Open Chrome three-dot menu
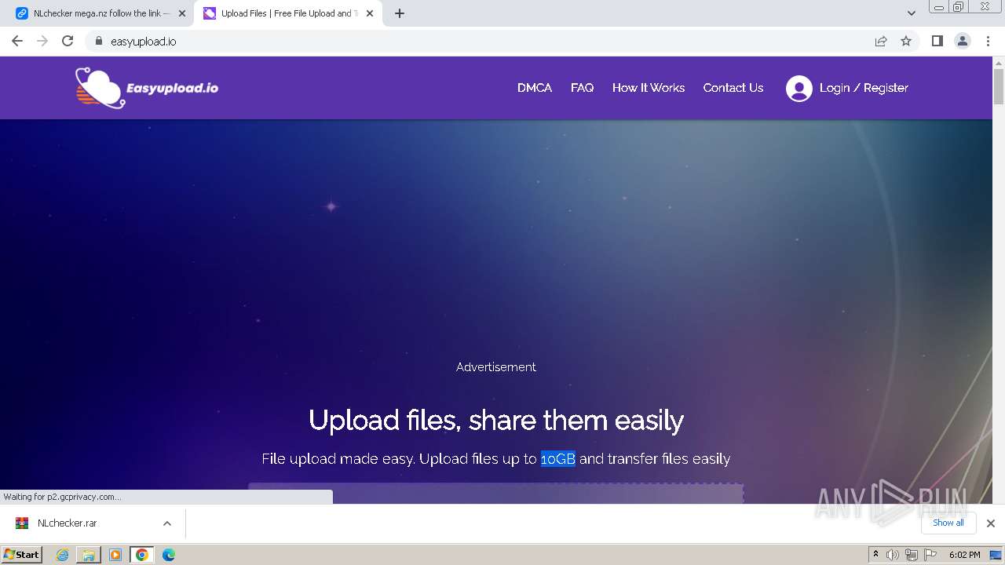The width and height of the screenshot is (1005, 565). (988, 41)
